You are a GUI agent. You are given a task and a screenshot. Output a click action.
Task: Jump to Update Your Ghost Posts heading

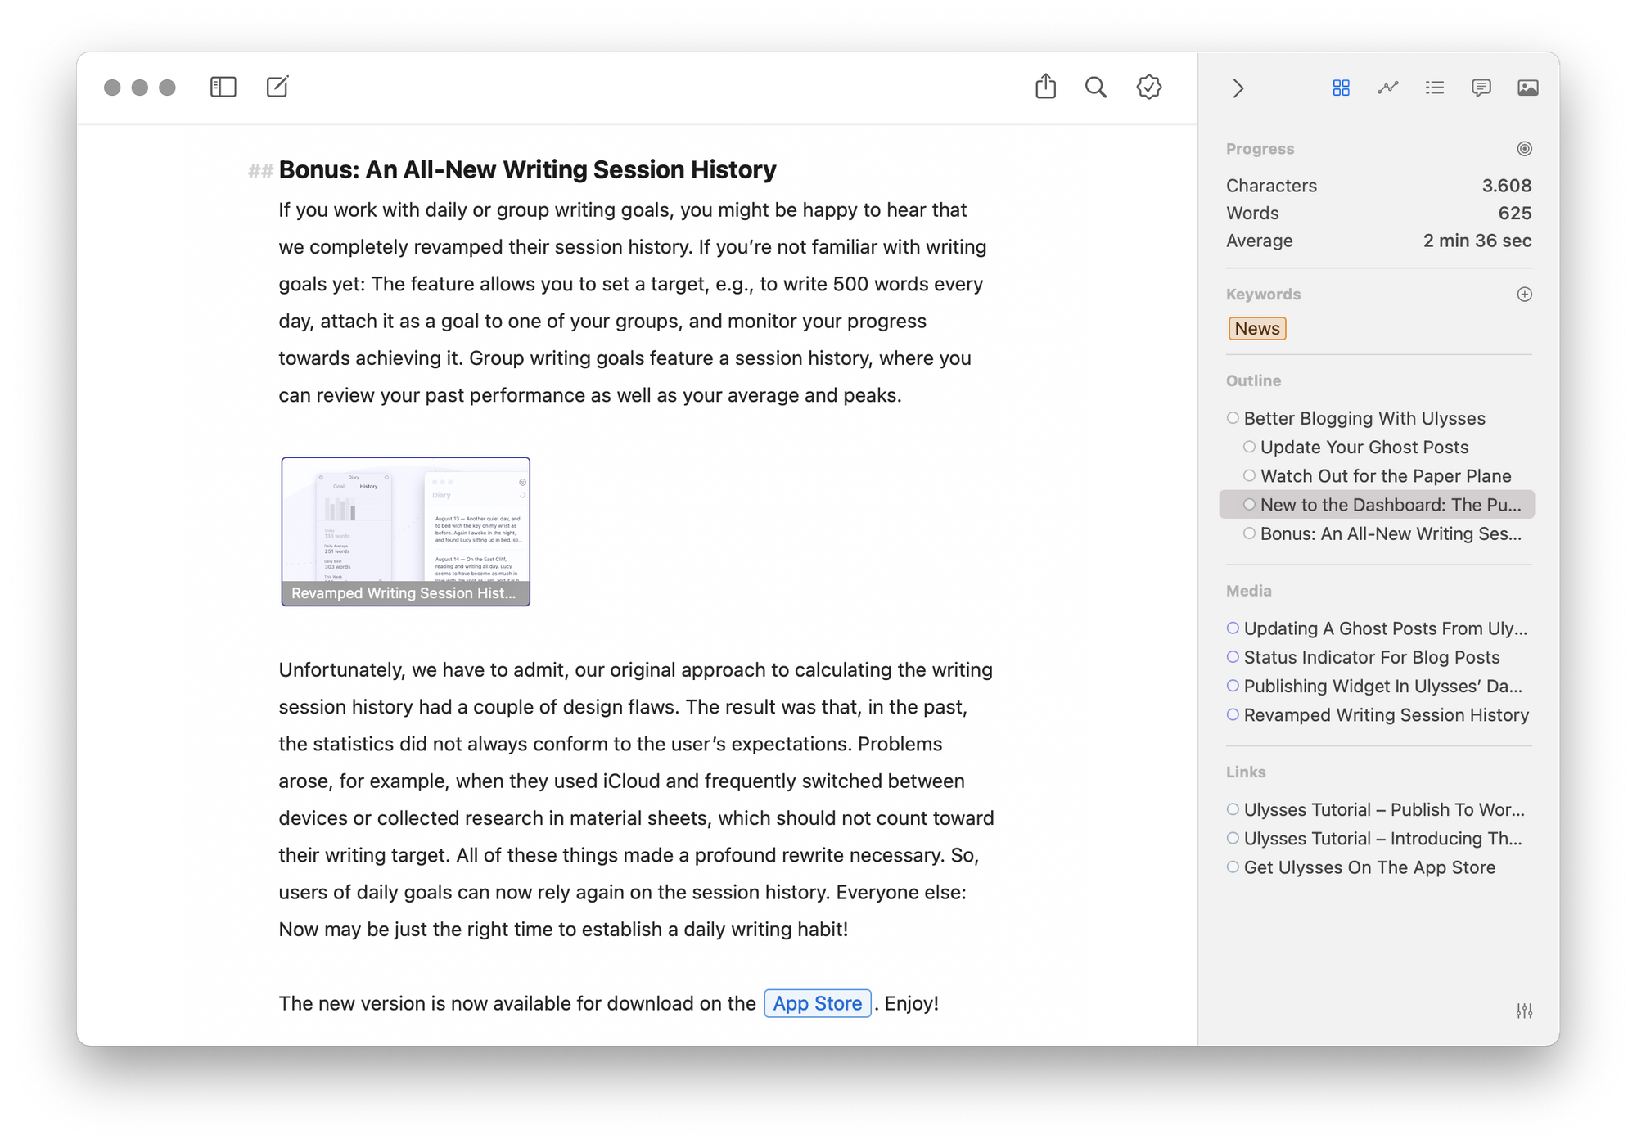1364,448
